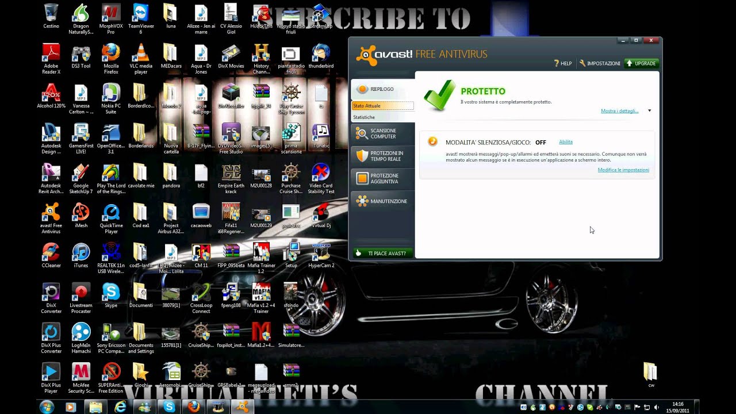Open LogMeIn Hamachi desktop icon
This screenshot has height=414, width=736.
point(81,338)
